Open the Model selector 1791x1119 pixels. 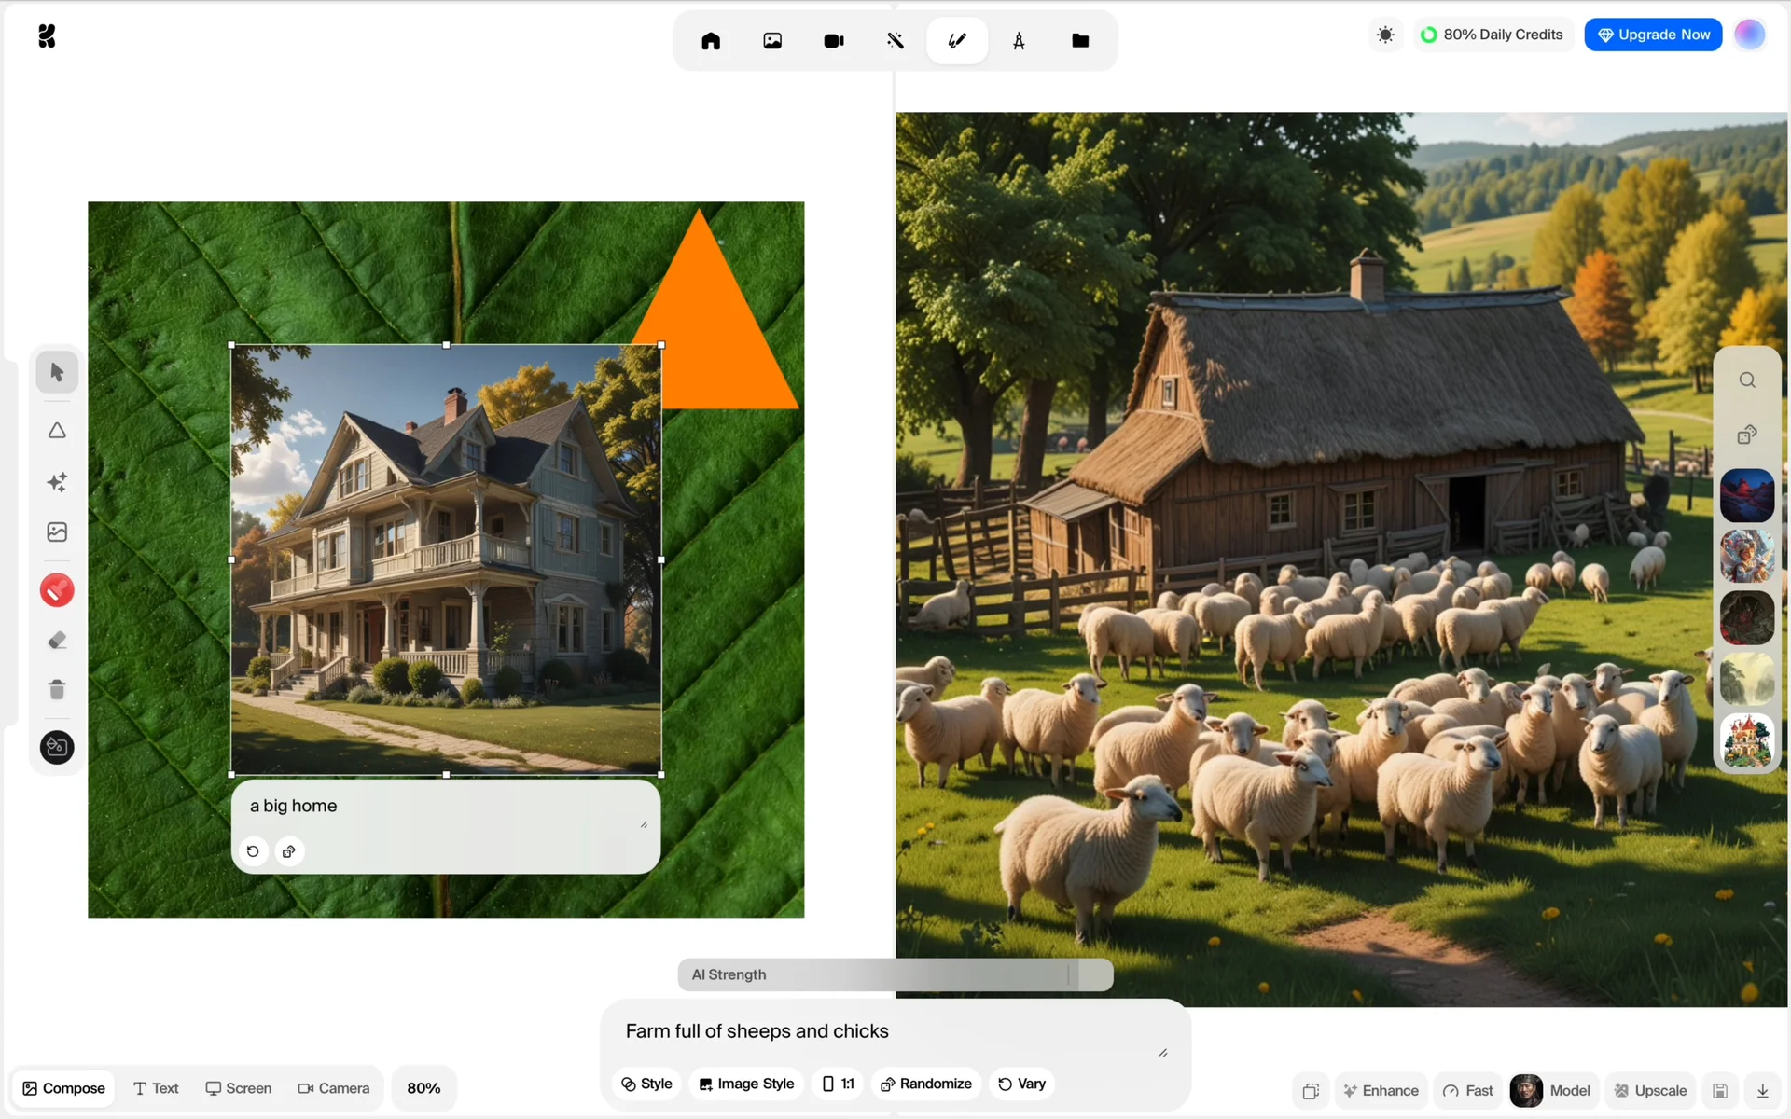tap(1552, 1090)
